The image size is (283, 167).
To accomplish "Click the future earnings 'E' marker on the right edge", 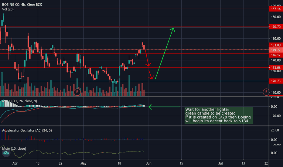I will tap(266, 92).
